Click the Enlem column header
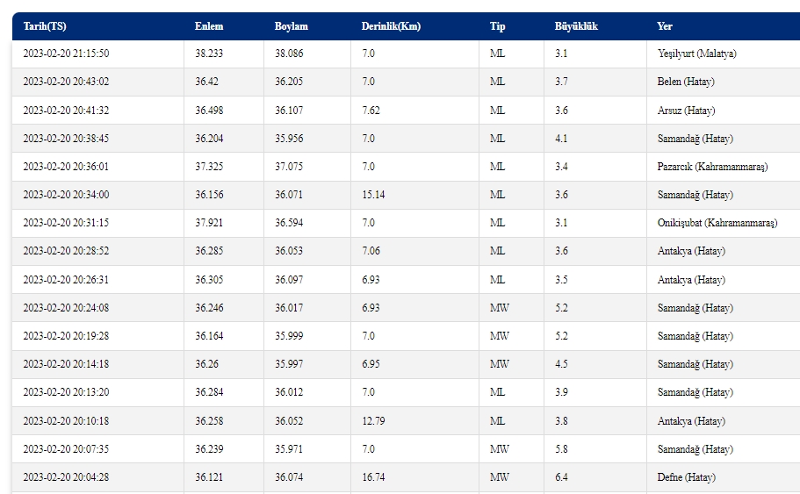Image resolution: width=800 pixels, height=494 pixels. (x=209, y=26)
